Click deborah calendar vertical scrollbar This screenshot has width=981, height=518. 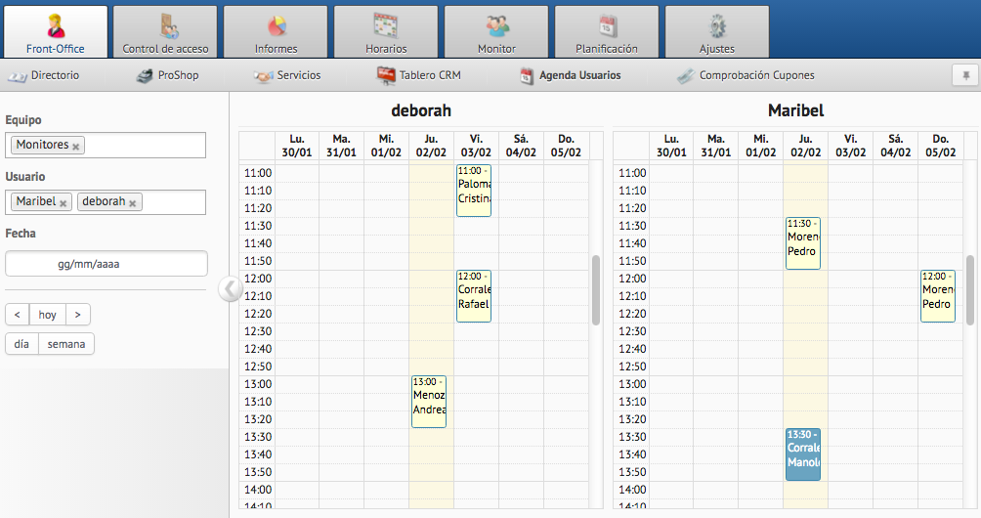(x=596, y=290)
